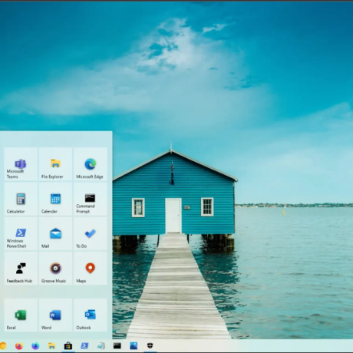The height and width of the screenshot is (353, 353).
Task: Launch the Outlook tile
Action: (x=91, y=315)
